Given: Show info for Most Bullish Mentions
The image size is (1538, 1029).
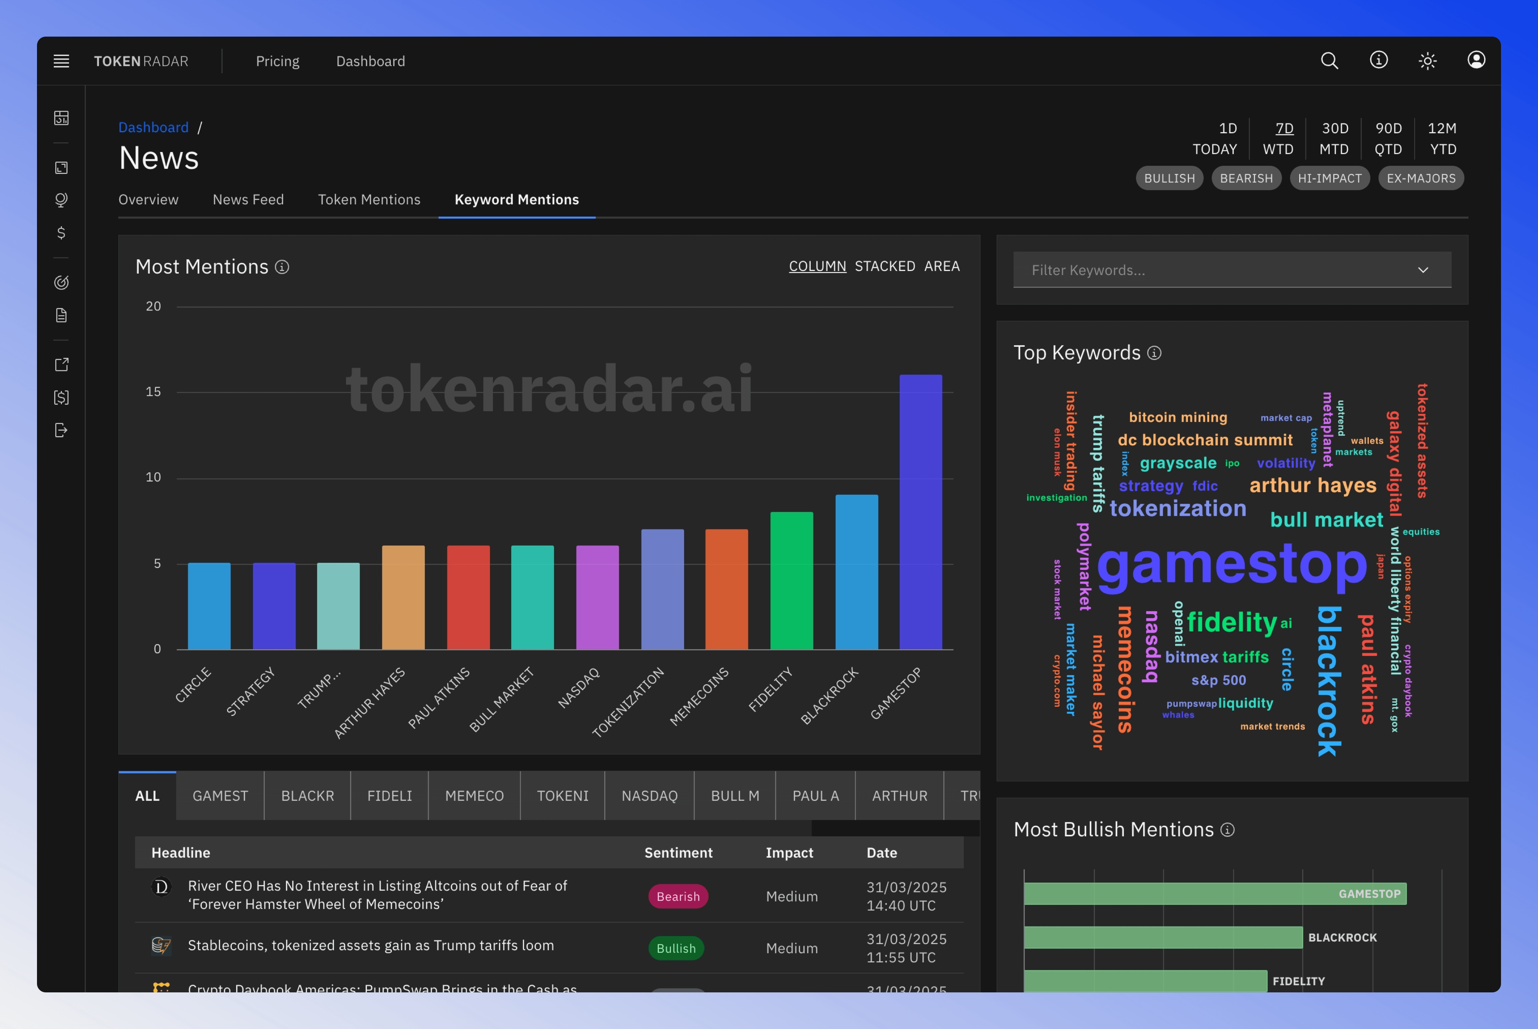Looking at the screenshot, I should click(x=1227, y=830).
